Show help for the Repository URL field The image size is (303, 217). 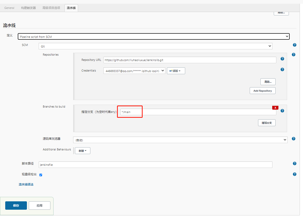click(x=282, y=59)
